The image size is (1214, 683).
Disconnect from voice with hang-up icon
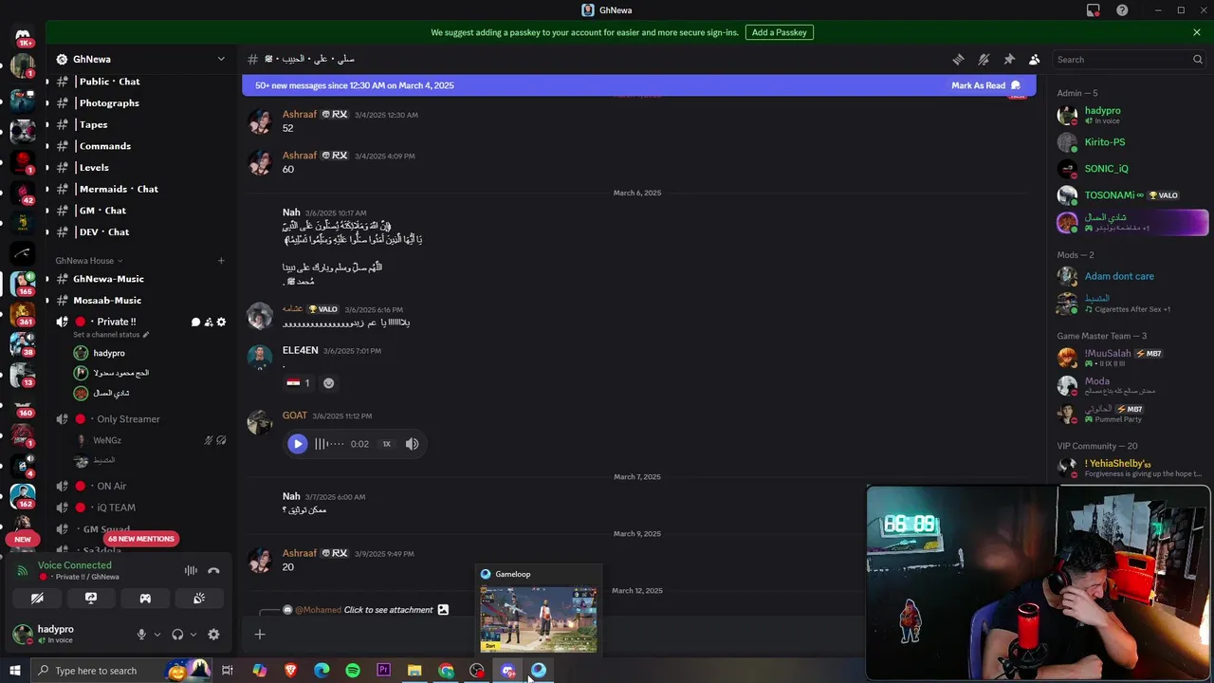213,570
